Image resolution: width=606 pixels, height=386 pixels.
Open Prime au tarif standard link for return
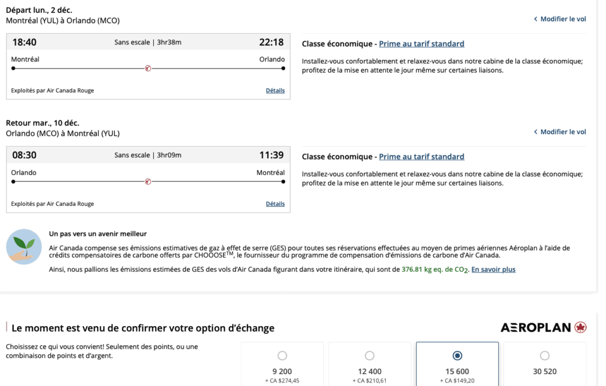point(421,157)
